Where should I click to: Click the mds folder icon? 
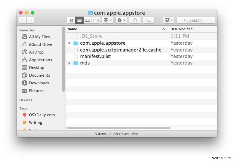76,63
